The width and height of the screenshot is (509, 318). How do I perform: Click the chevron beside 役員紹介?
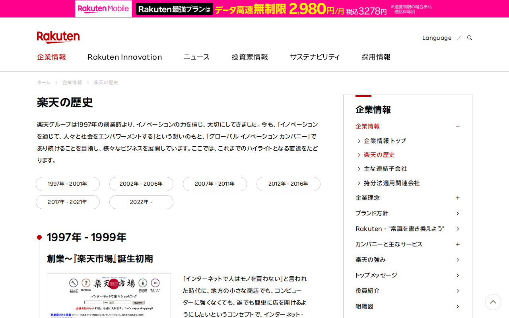(458, 291)
